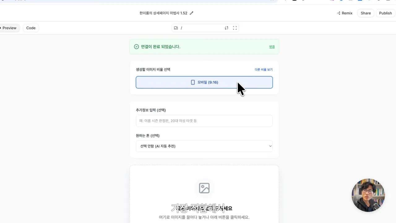The width and height of the screenshot is (396, 223).
Task: Open the dropdown chevron next to the tone selector
Action: coord(270,146)
